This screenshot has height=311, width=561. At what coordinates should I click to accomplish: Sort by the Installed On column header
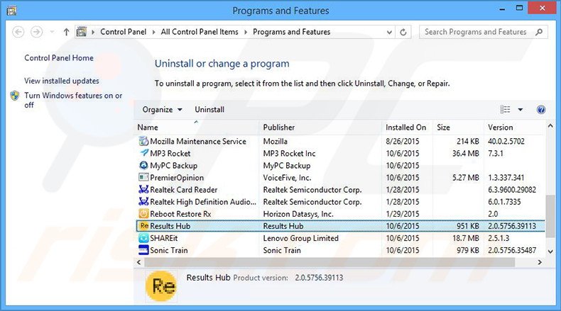(x=407, y=127)
